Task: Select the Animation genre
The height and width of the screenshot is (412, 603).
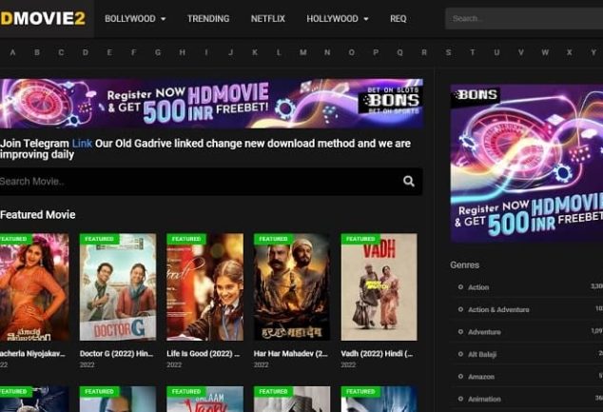Action: 484,399
